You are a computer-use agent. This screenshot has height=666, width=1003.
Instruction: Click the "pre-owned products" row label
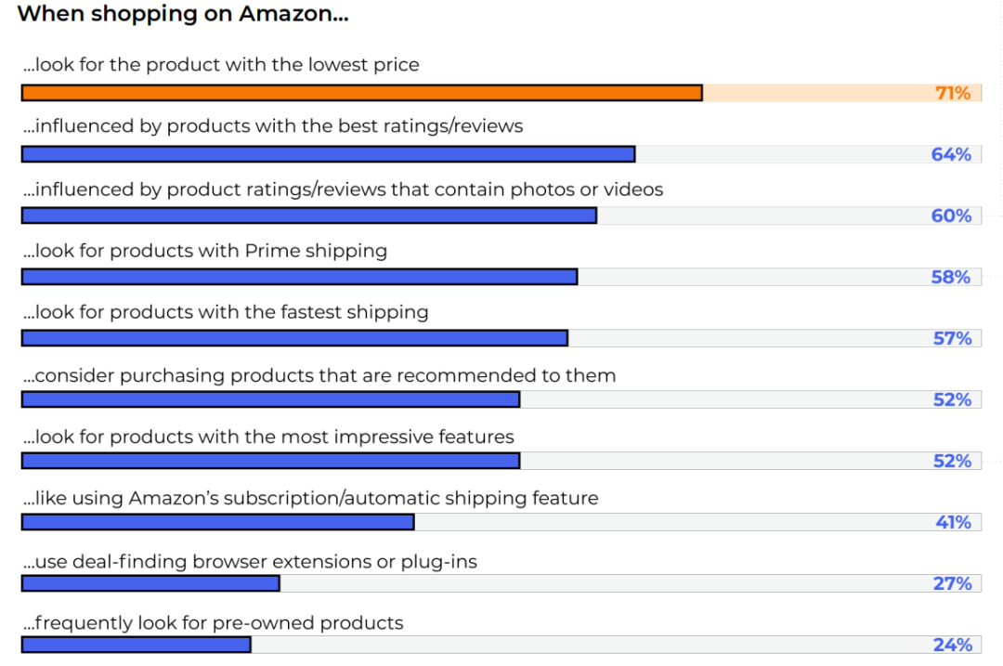(214, 622)
